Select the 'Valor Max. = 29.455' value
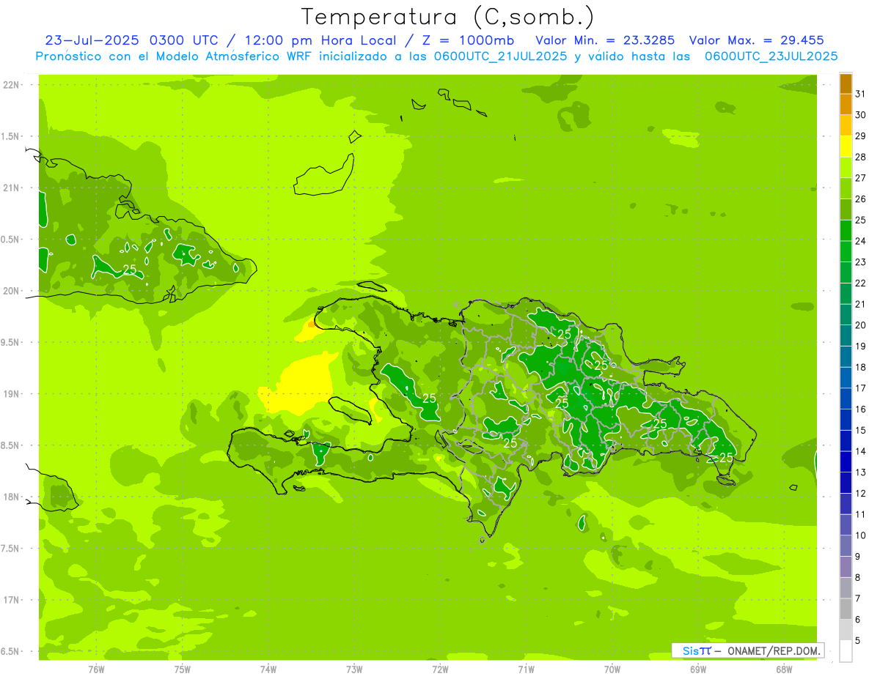This screenshot has height=679, width=880. [756, 40]
